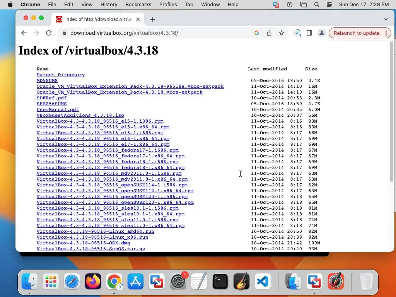Download VirtualBox SunOS.tar.gz archive
This screenshot has width=396, height=297.
coord(91,249)
